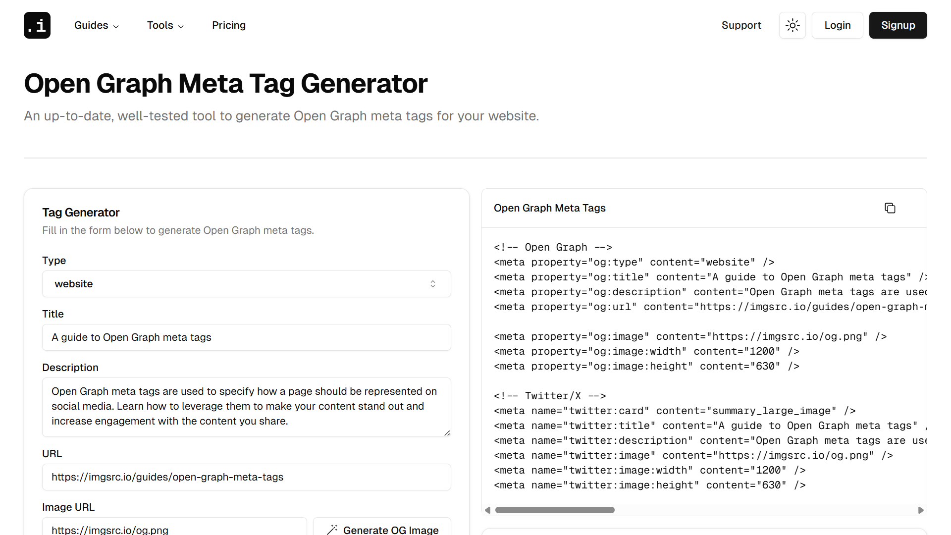The width and height of the screenshot is (951, 535).
Task: Click the left scroll arrow of the code panel
Action: pos(487,510)
